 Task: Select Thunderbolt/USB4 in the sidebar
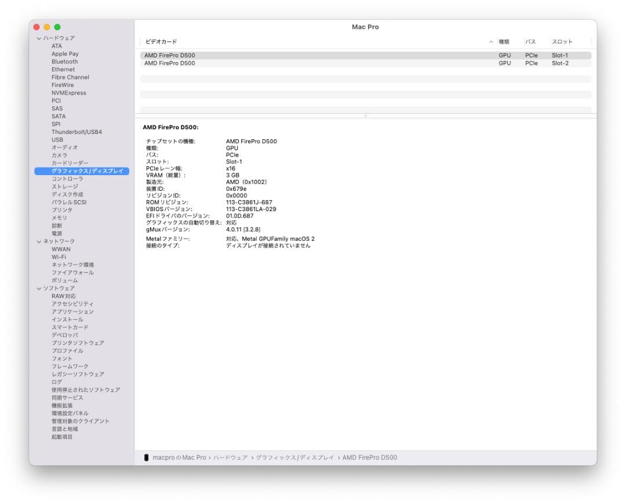coord(76,132)
